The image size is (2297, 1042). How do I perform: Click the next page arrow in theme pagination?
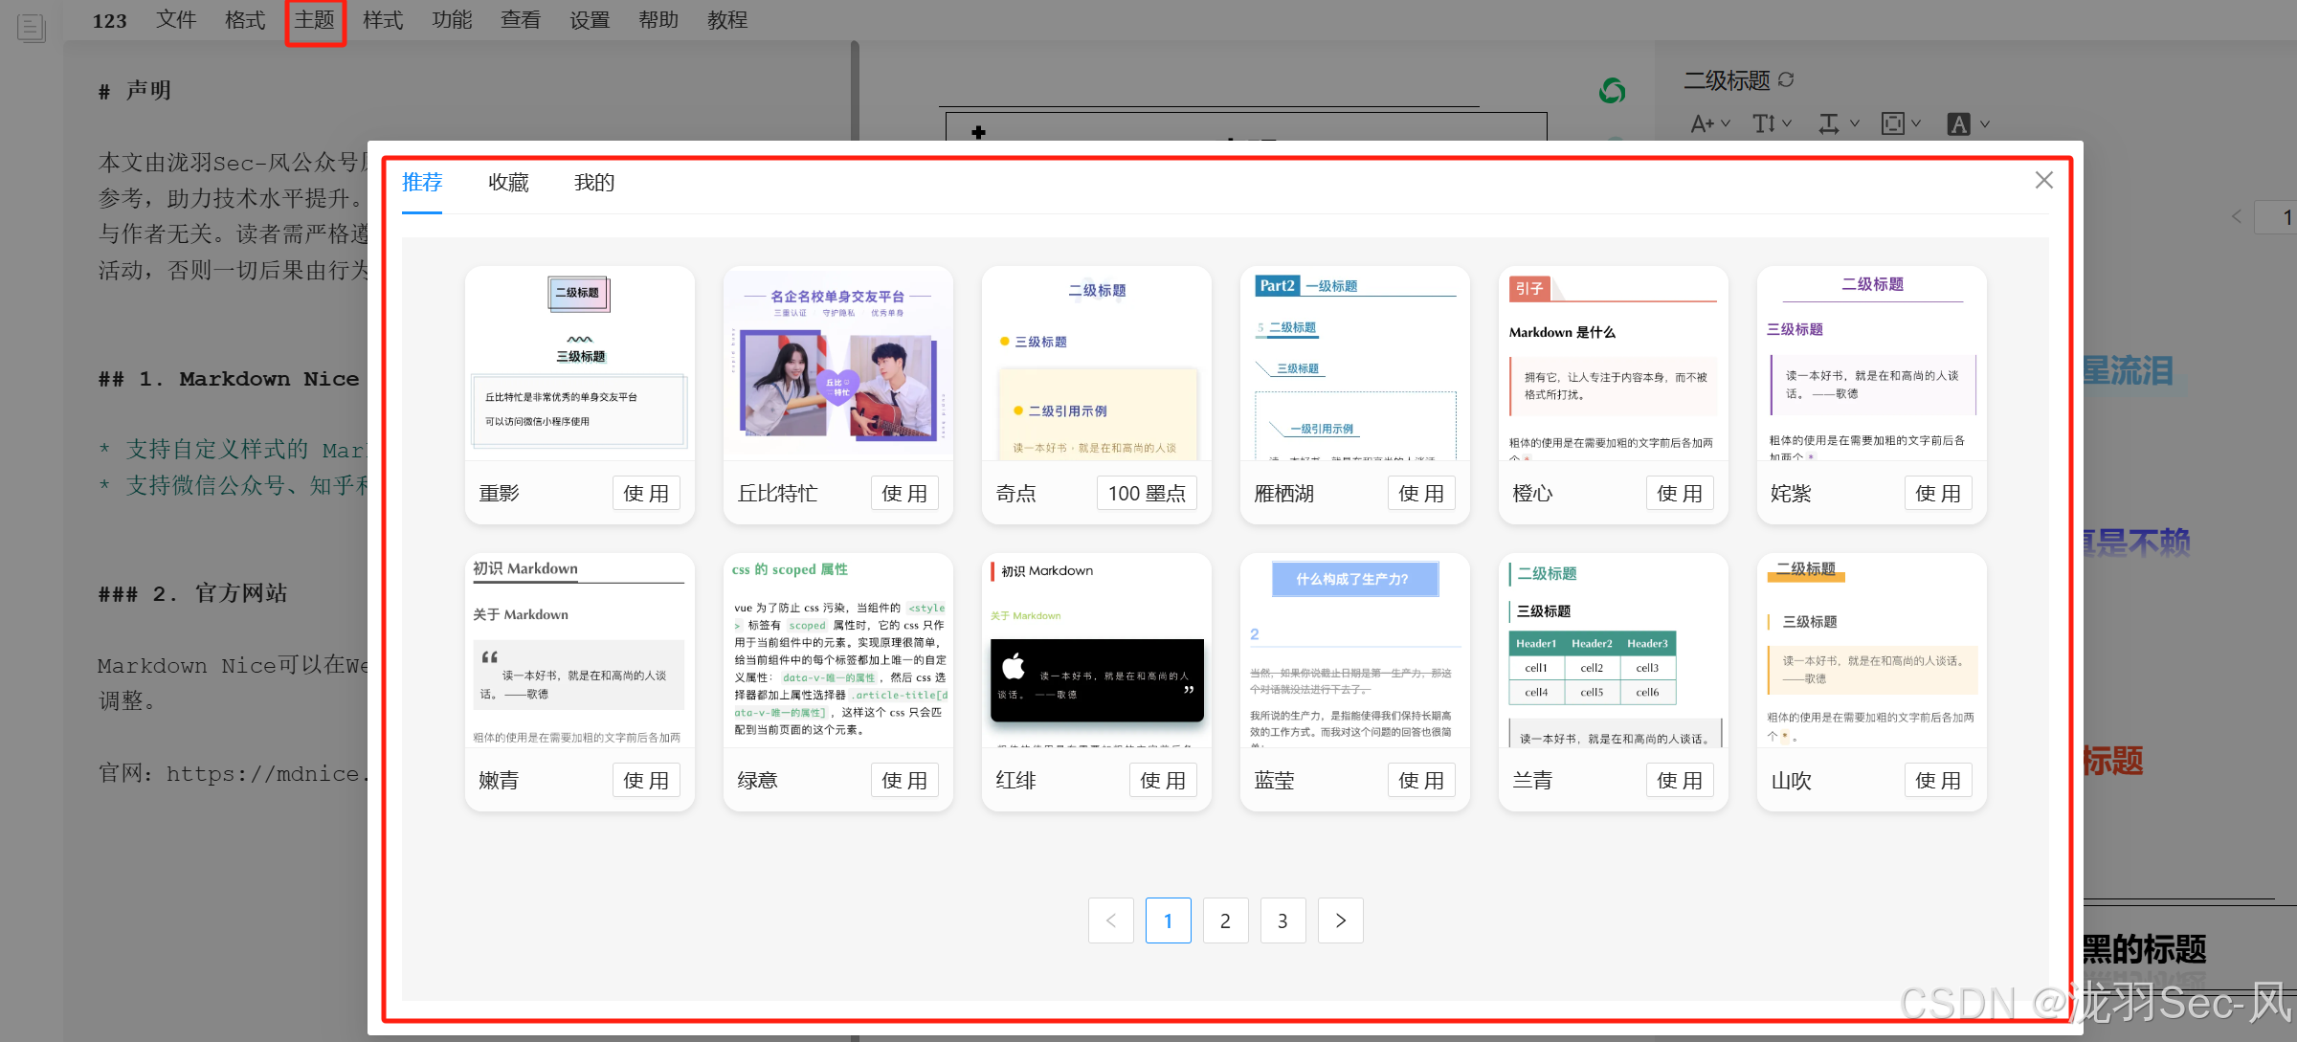tap(1340, 920)
